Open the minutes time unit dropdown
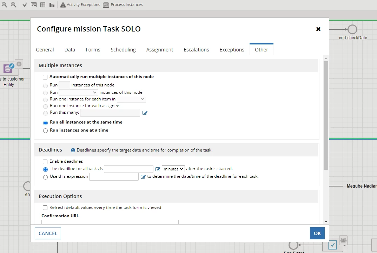Screen dimensions: 377x253 (173, 169)
